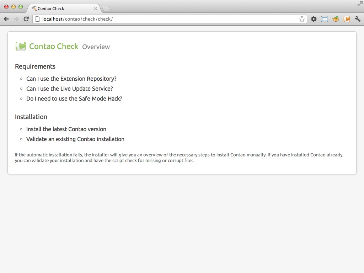
Task: Bookmark this page with the star icon
Action: point(302,19)
